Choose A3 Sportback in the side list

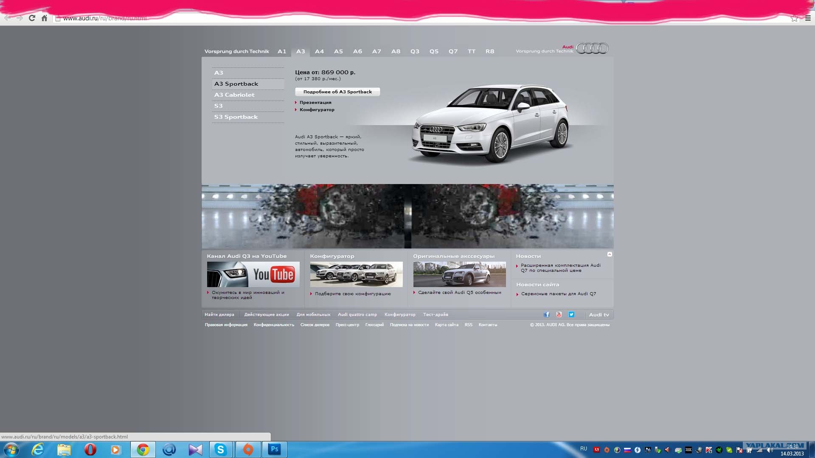tap(248, 84)
